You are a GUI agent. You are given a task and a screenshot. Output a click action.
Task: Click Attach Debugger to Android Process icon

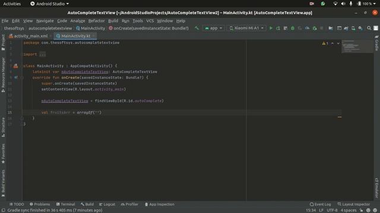pyautogui.click(x=315, y=28)
